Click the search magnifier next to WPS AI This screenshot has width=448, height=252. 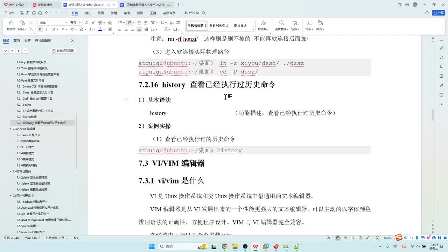(204, 13)
